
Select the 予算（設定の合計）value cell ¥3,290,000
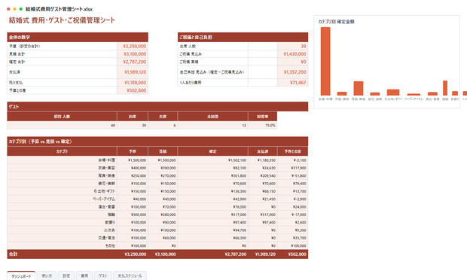(x=133, y=46)
